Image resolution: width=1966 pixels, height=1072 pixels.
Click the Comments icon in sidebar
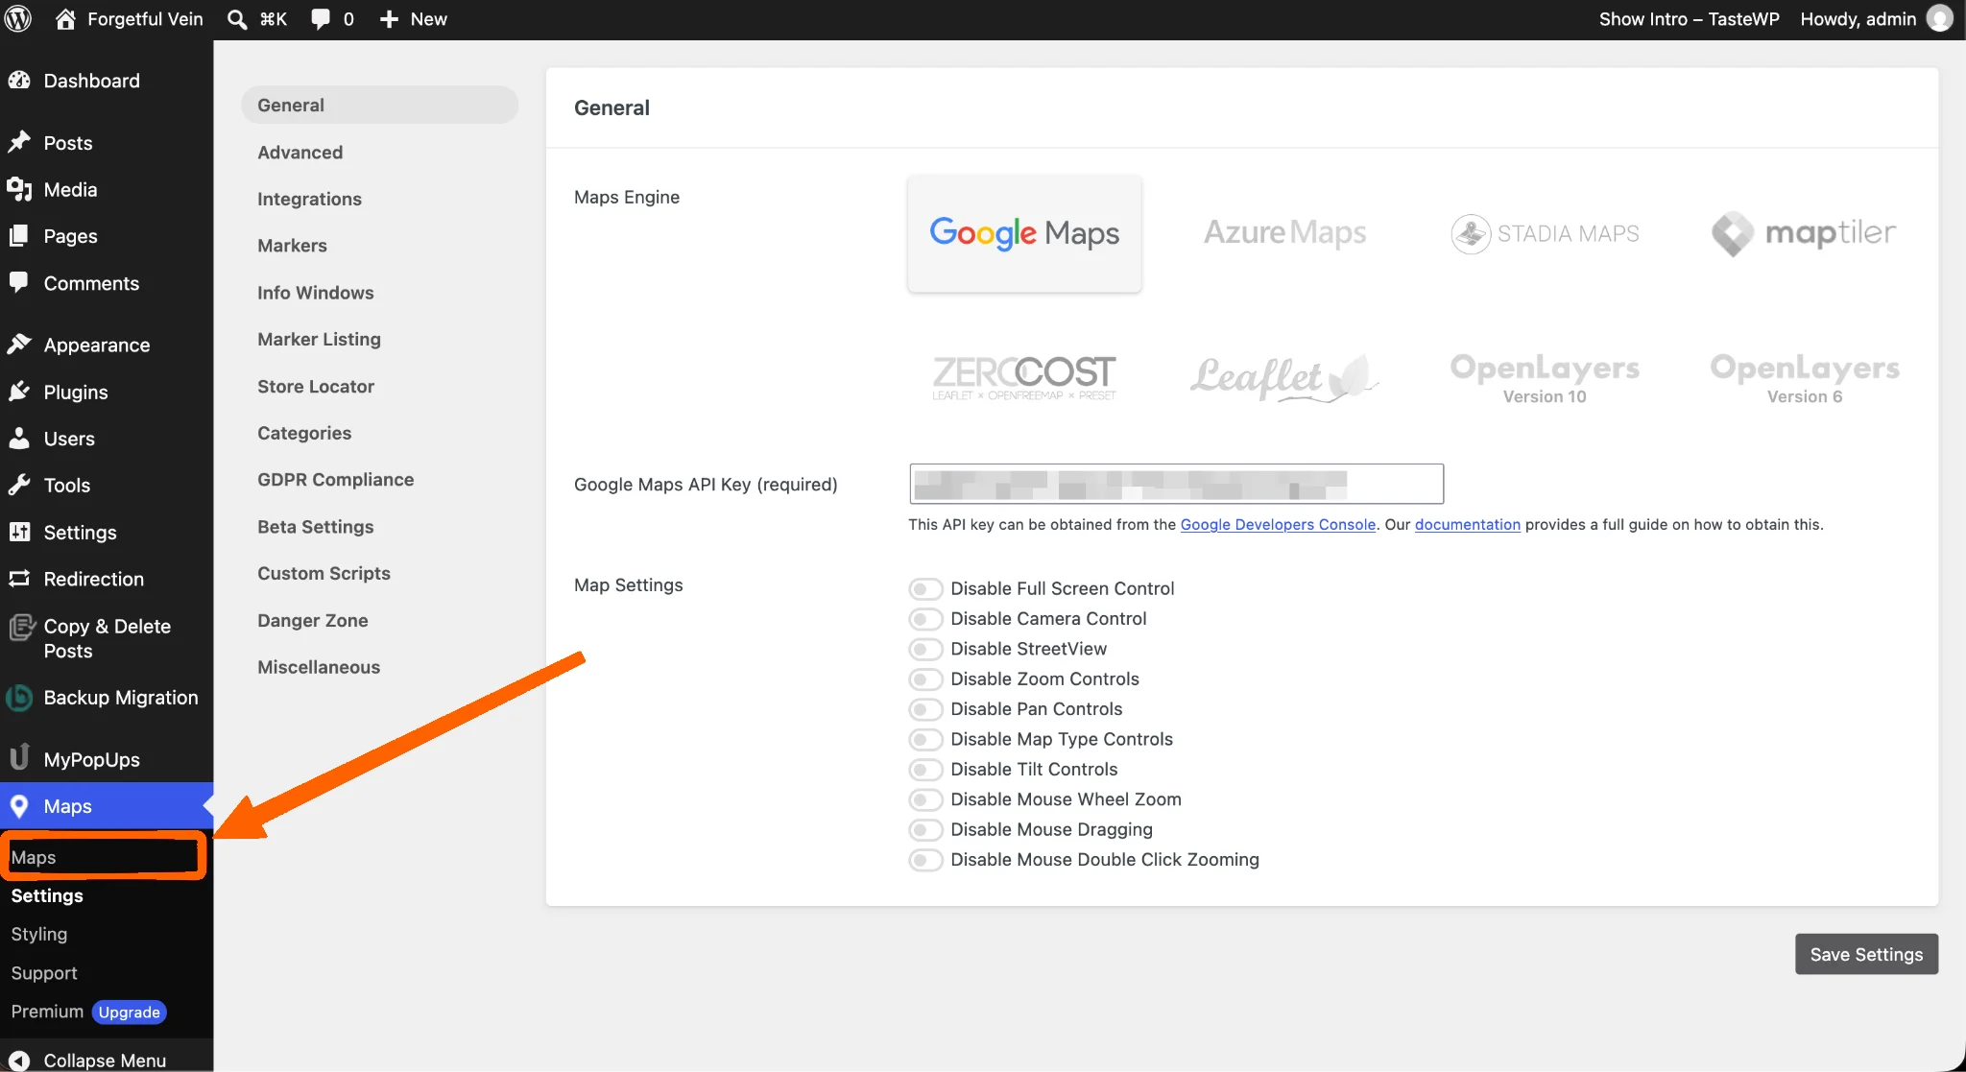point(19,282)
